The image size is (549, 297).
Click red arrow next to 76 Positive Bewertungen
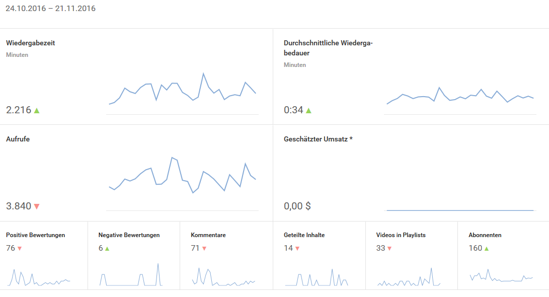click(x=20, y=249)
